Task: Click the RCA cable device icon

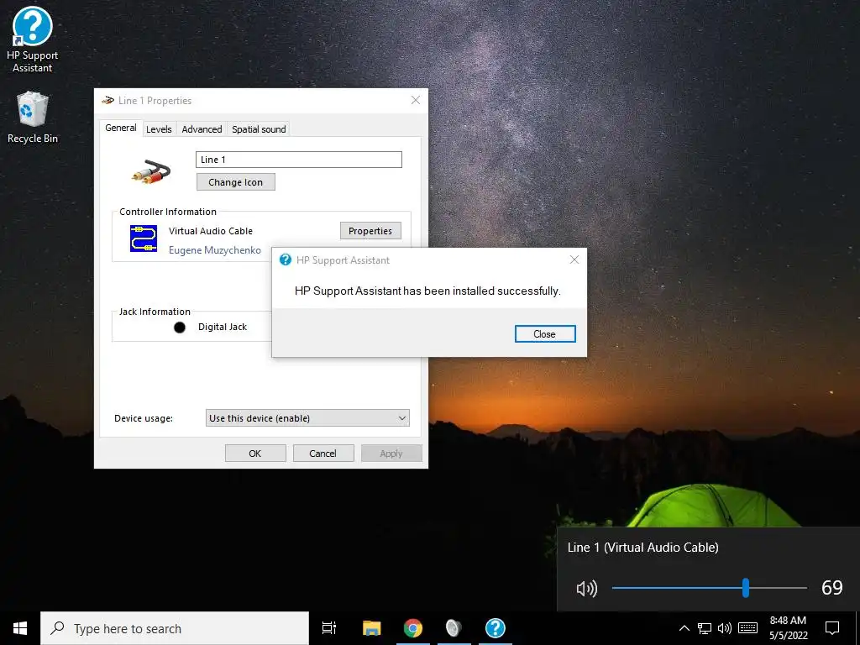Action: tap(151, 171)
